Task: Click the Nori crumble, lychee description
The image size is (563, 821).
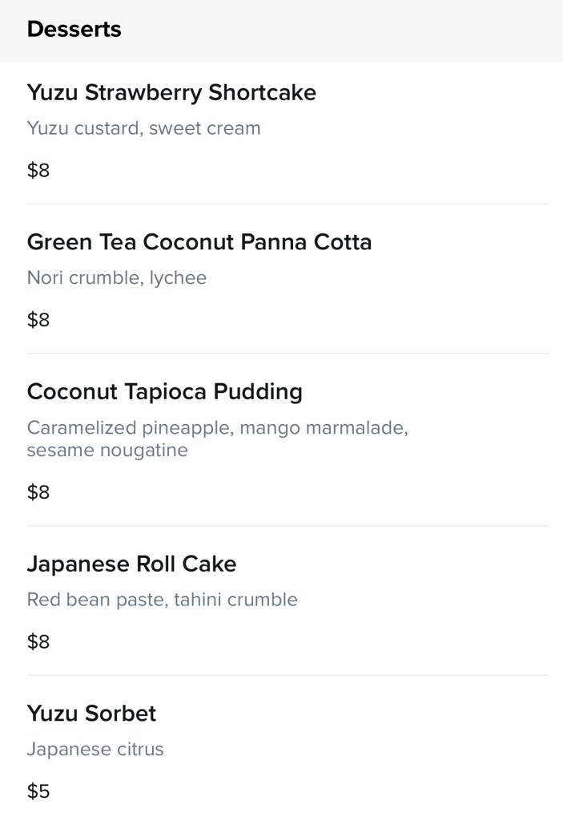Action: tap(117, 278)
